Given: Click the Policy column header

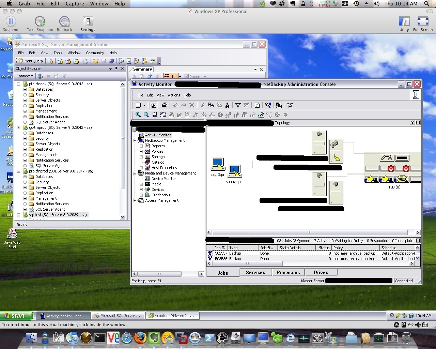Looking at the screenshot, I should click(355, 248).
